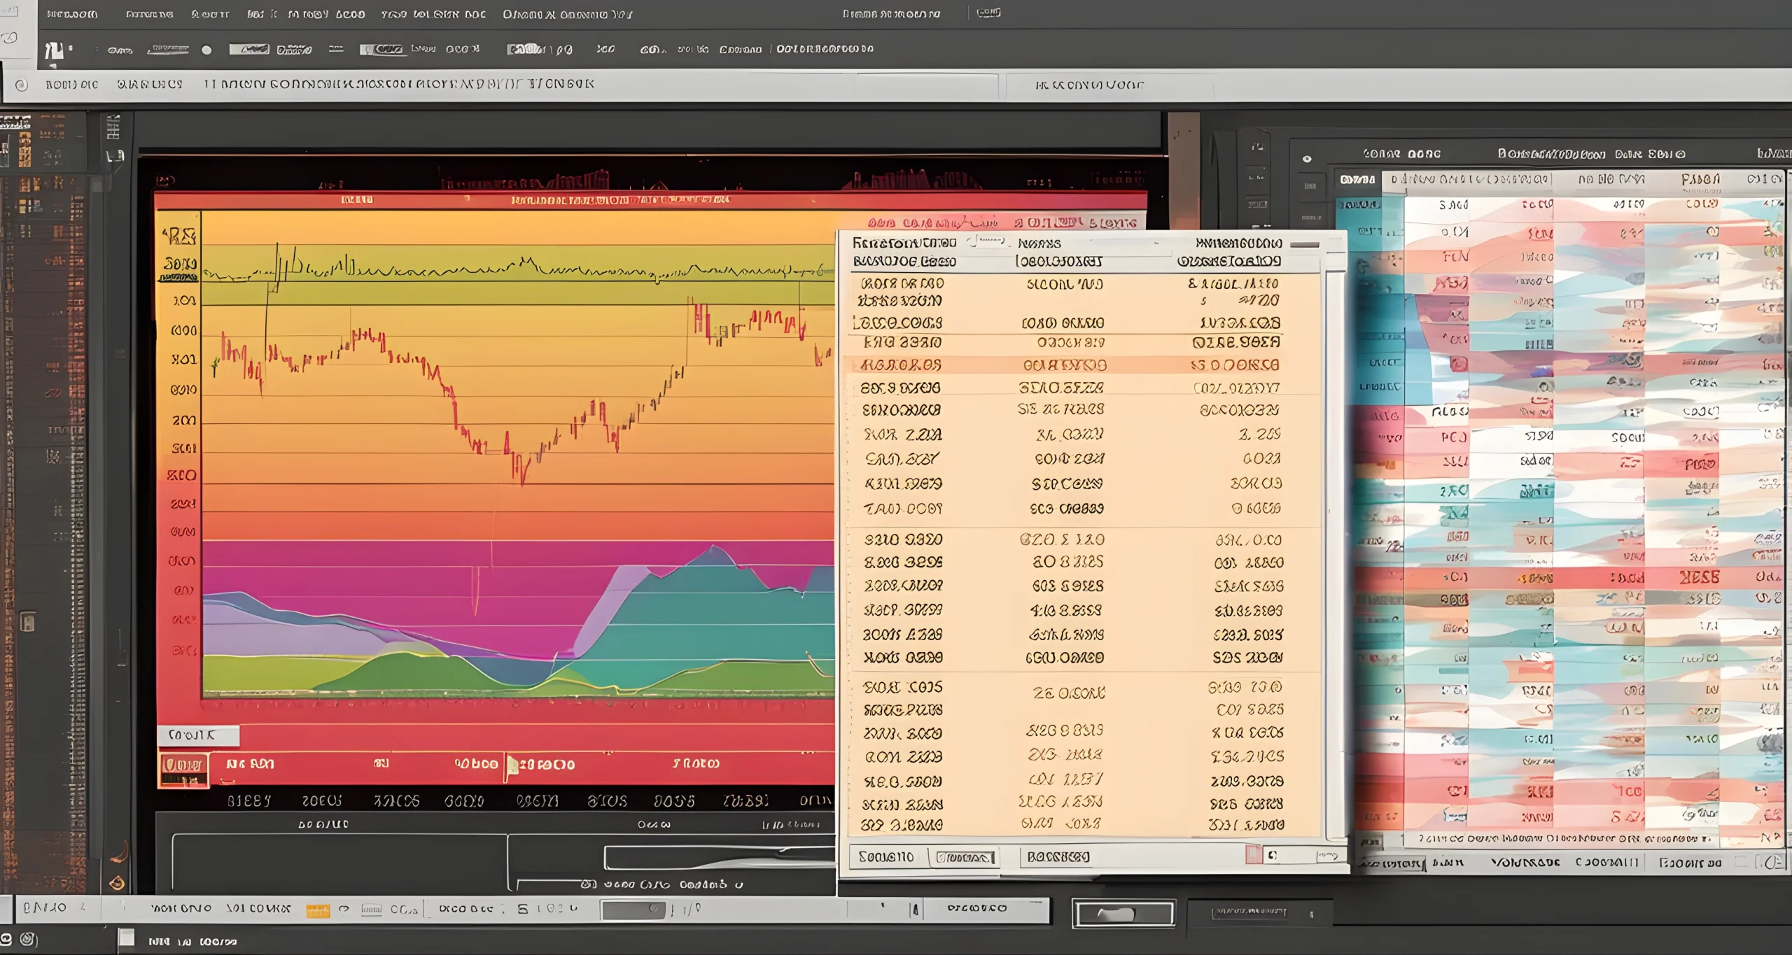Select the bright red row in the right spreadsheet
The image size is (1792, 955).
tap(1568, 577)
